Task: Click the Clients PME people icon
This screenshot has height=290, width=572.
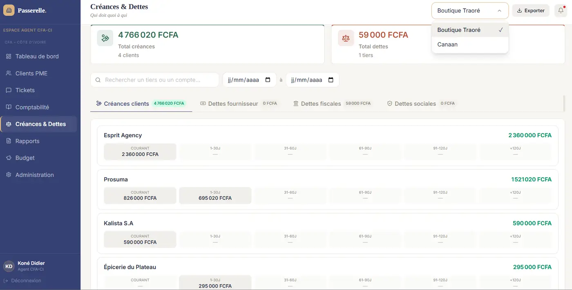Action: point(9,74)
